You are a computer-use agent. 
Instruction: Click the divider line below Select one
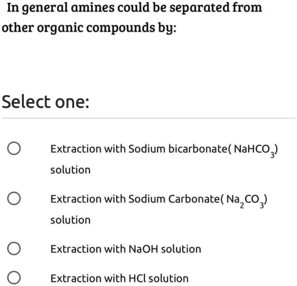(148, 118)
